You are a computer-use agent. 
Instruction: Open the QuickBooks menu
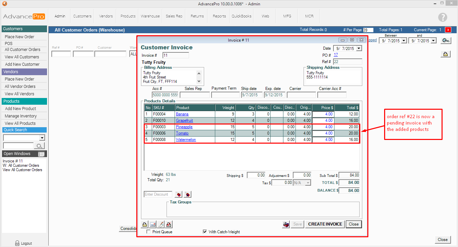click(x=241, y=16)
